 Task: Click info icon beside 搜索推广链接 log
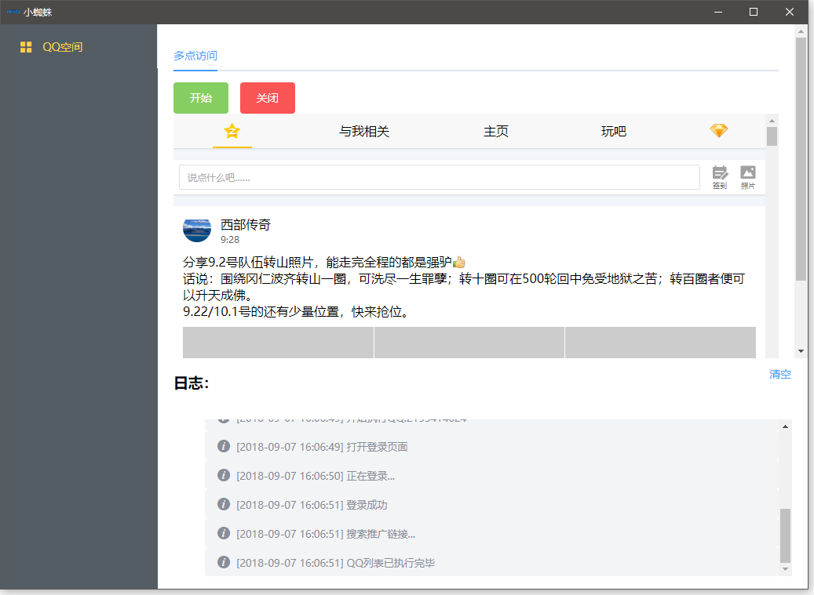(x=224, y=533)
